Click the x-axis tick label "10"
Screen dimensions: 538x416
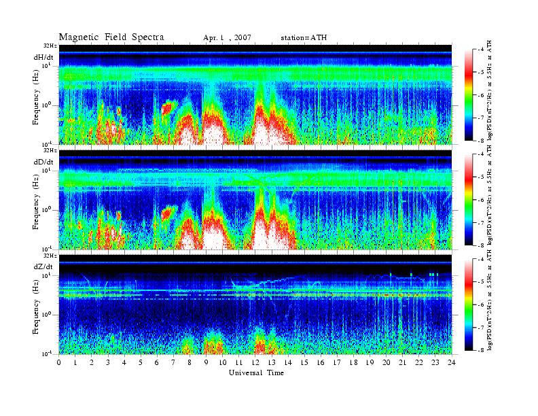[223, 362]
